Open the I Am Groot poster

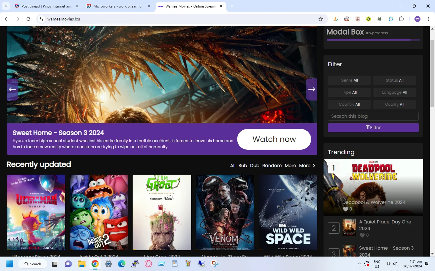162,212
